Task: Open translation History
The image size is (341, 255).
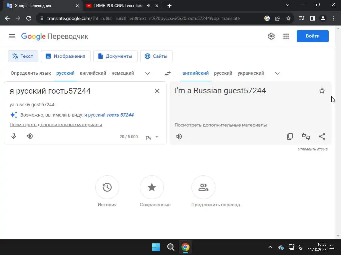Action: click(x=107, y=187)
